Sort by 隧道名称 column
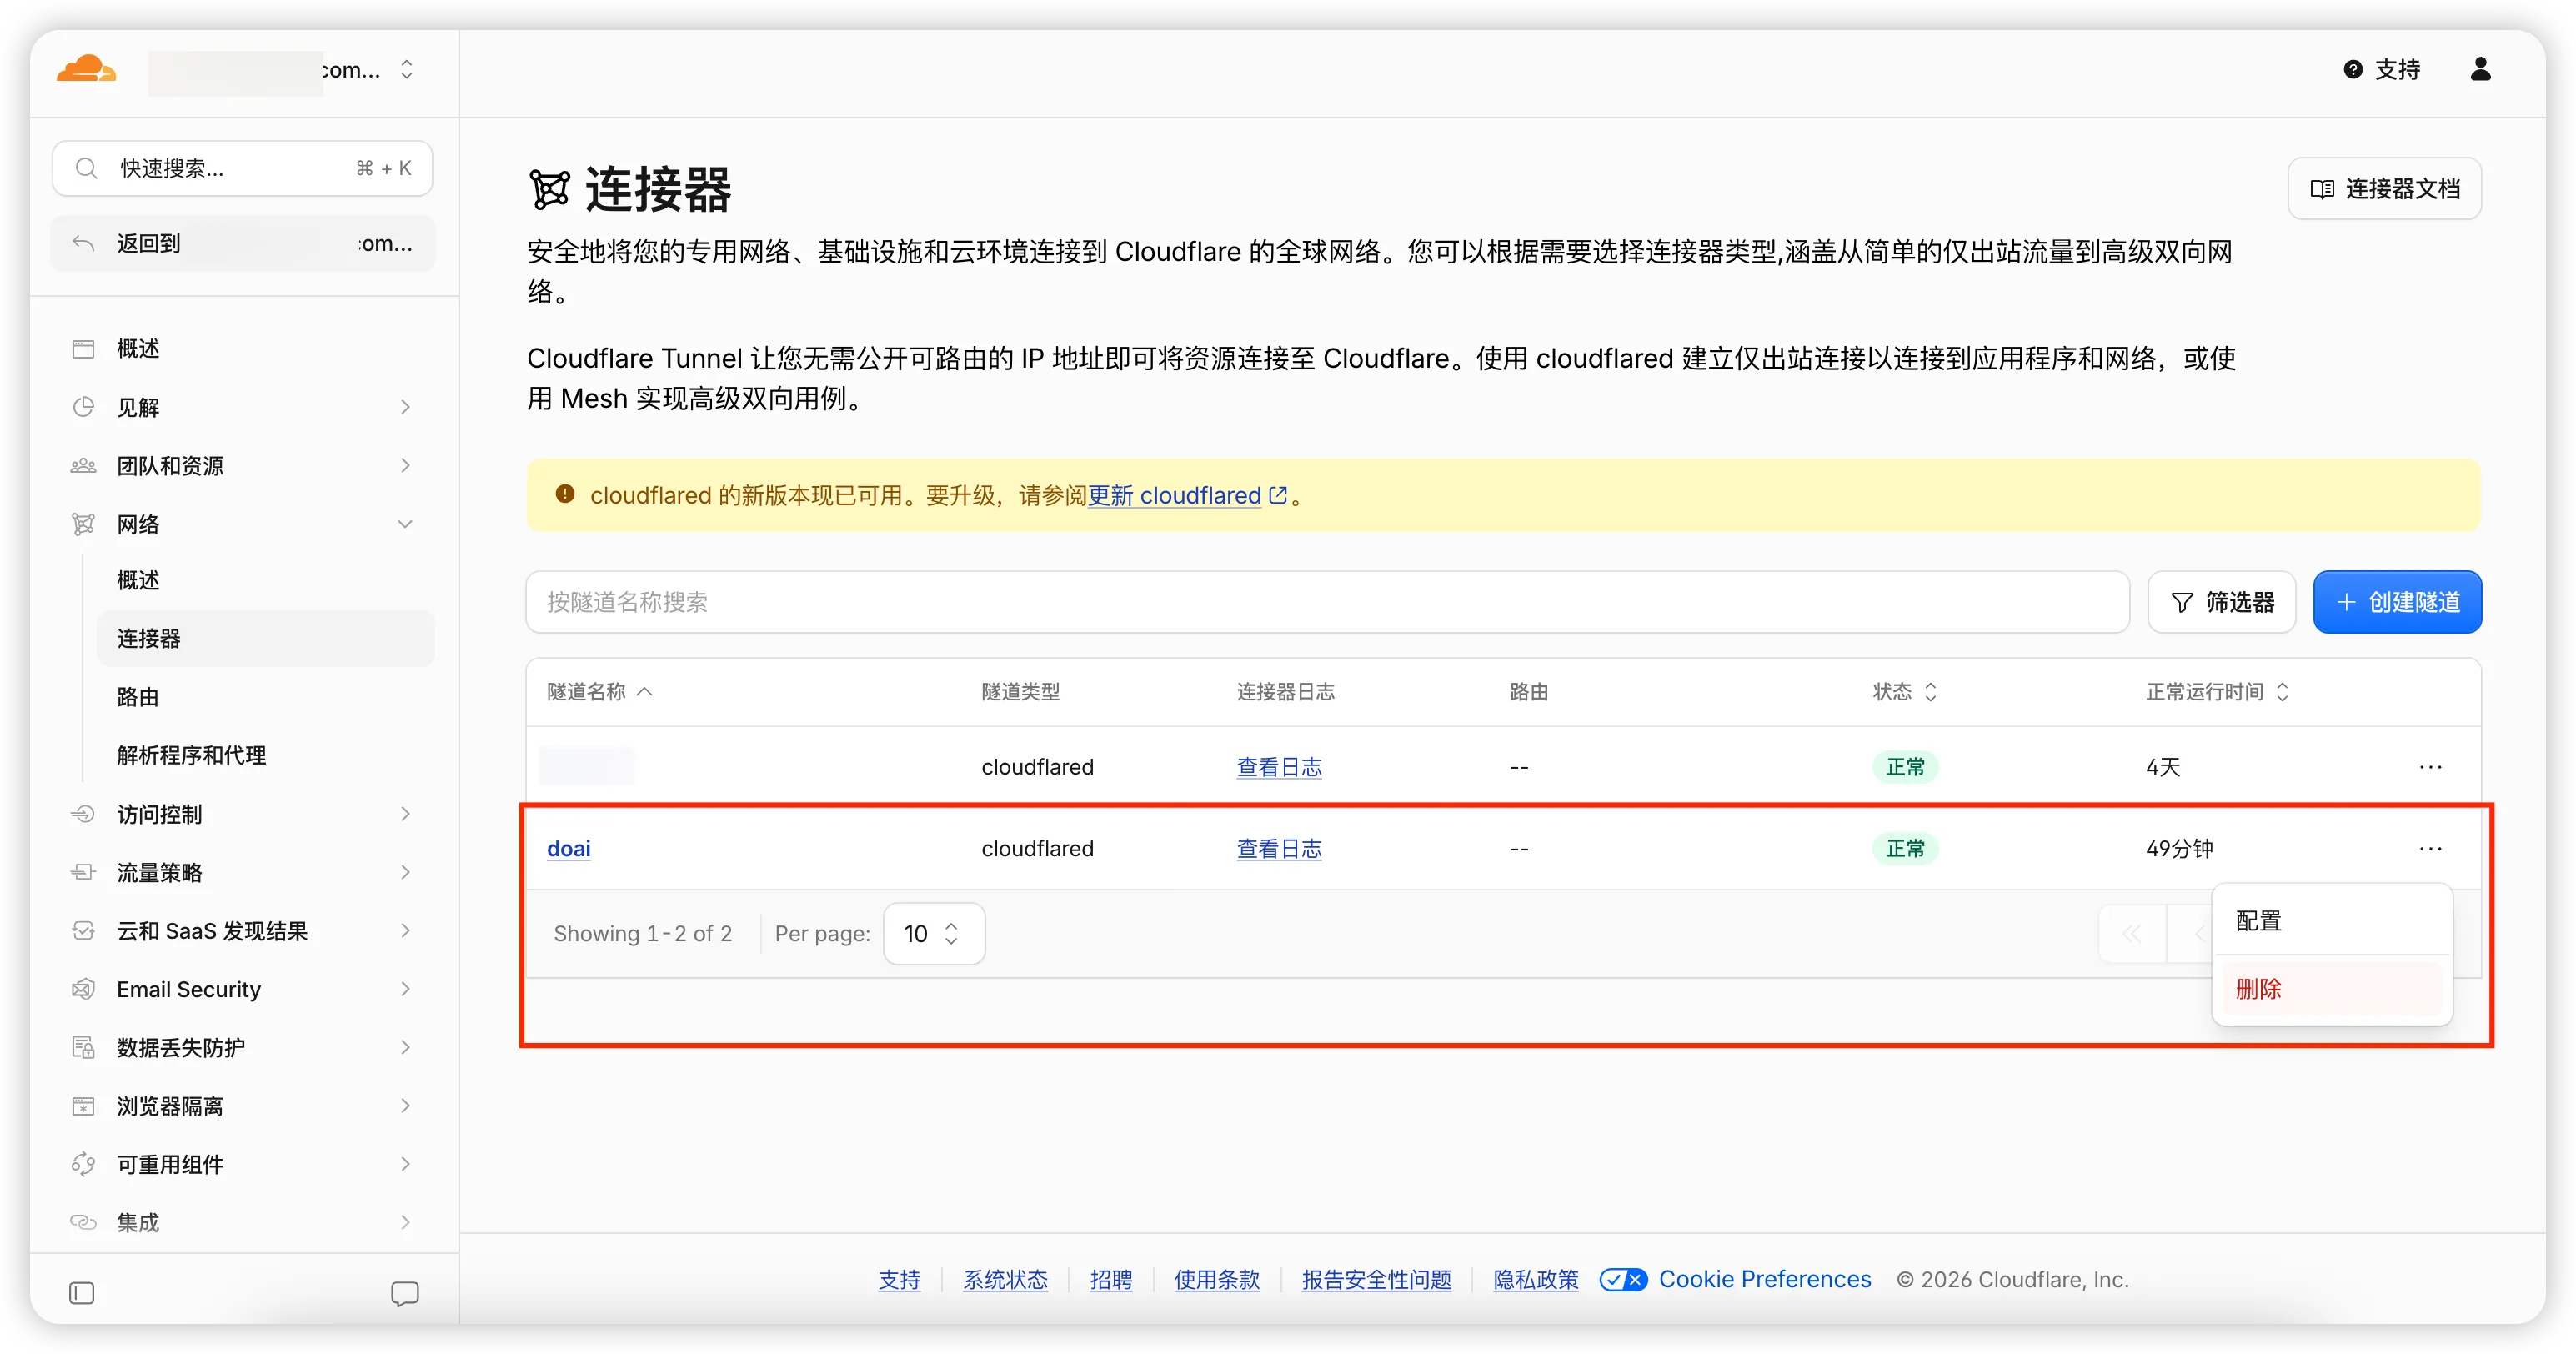Screen dimensions: 2576x1354 tap(599, 692)
